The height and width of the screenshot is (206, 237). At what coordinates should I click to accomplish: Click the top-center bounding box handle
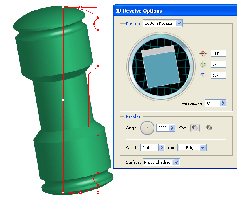point(81,7)
